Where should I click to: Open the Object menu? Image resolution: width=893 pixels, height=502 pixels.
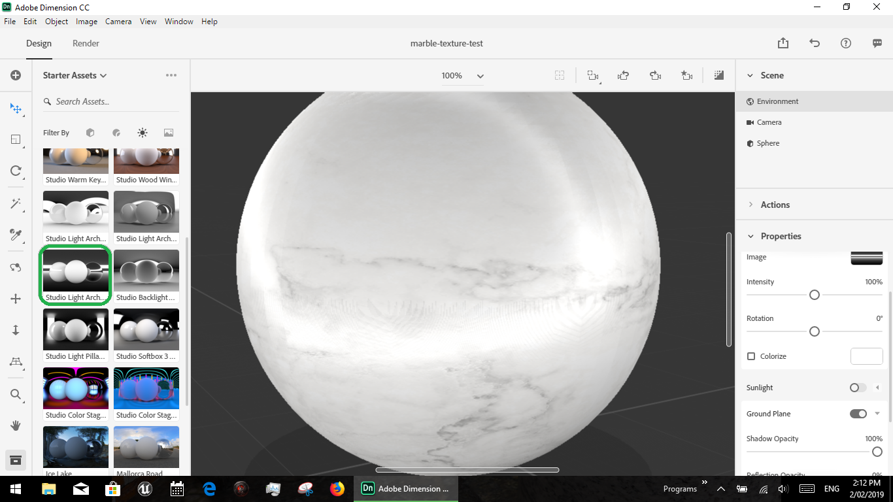click(x=57, y=22)
